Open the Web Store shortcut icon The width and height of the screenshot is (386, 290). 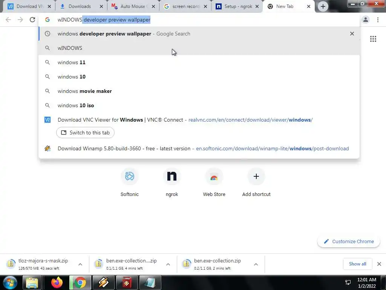coord(214,176)
